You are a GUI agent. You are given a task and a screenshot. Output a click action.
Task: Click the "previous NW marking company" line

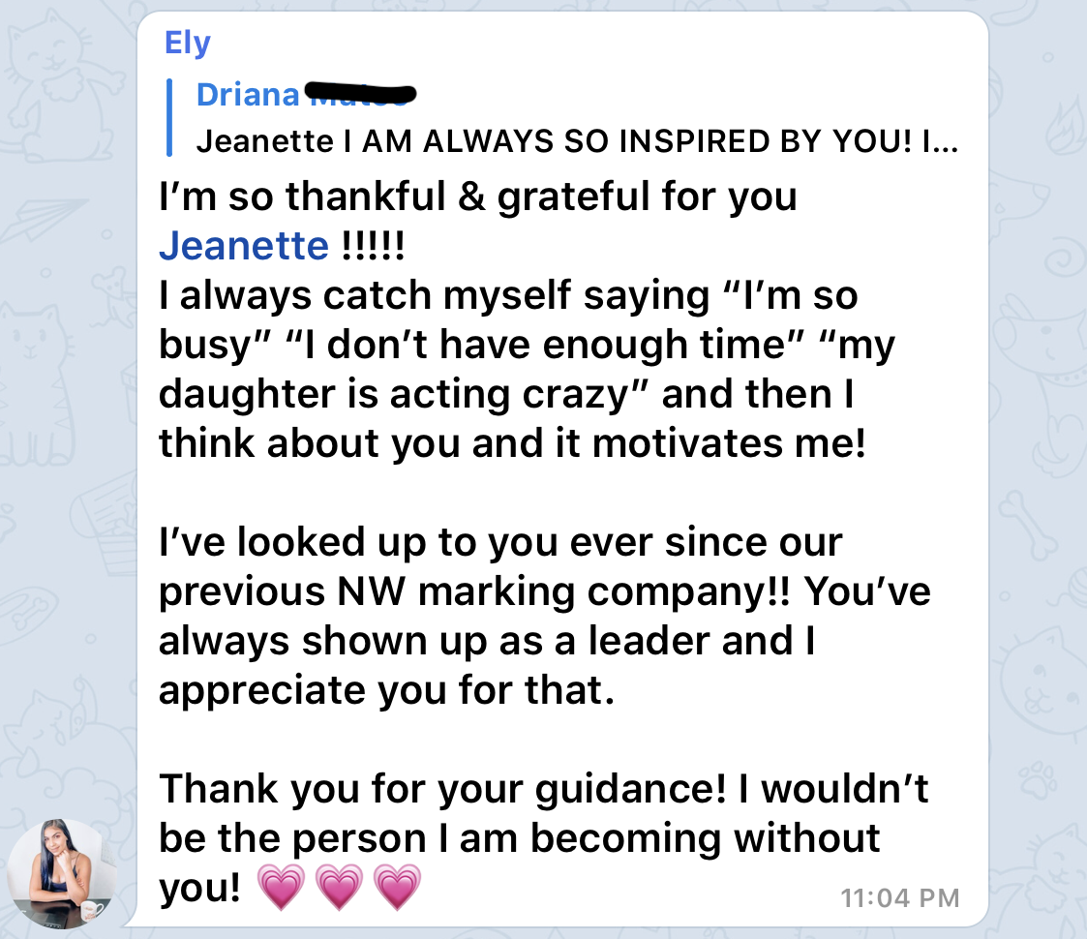point(544,591)
